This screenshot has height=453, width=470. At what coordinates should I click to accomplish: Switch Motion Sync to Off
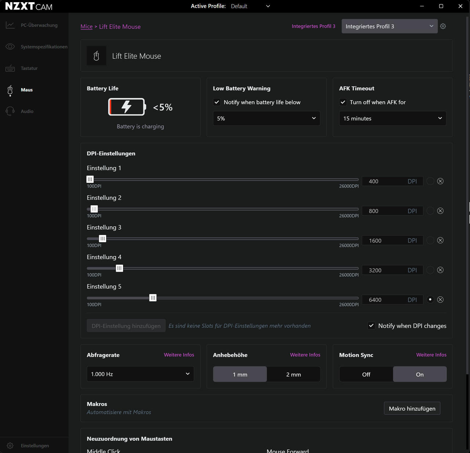coord(366,374)
